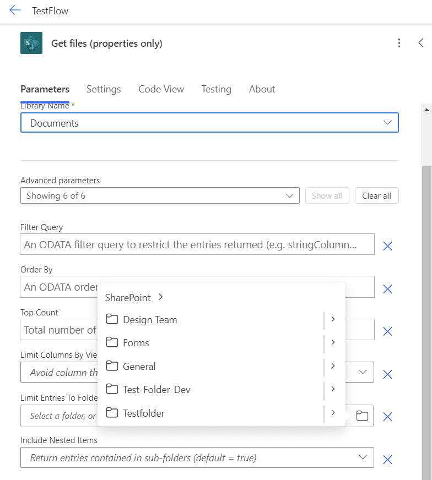Select the General folder name
432x480 pixels.
pyautogui.click(x=139, y=367)
